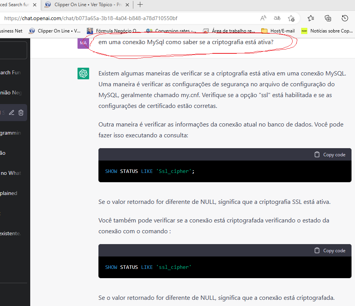355x306 pixels.
Task: Open the translate page icon
Action: [x=277, y=18]
